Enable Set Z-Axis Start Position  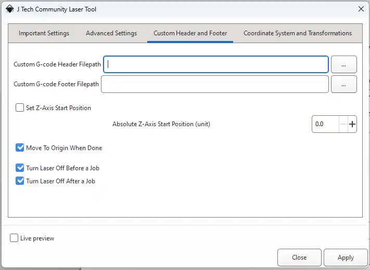20,107
